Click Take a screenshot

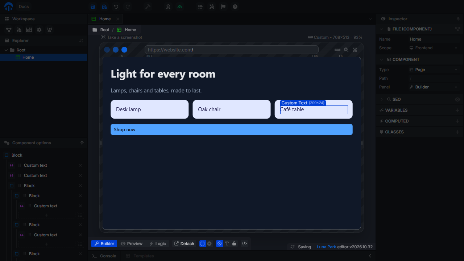(x=121, y=37)
